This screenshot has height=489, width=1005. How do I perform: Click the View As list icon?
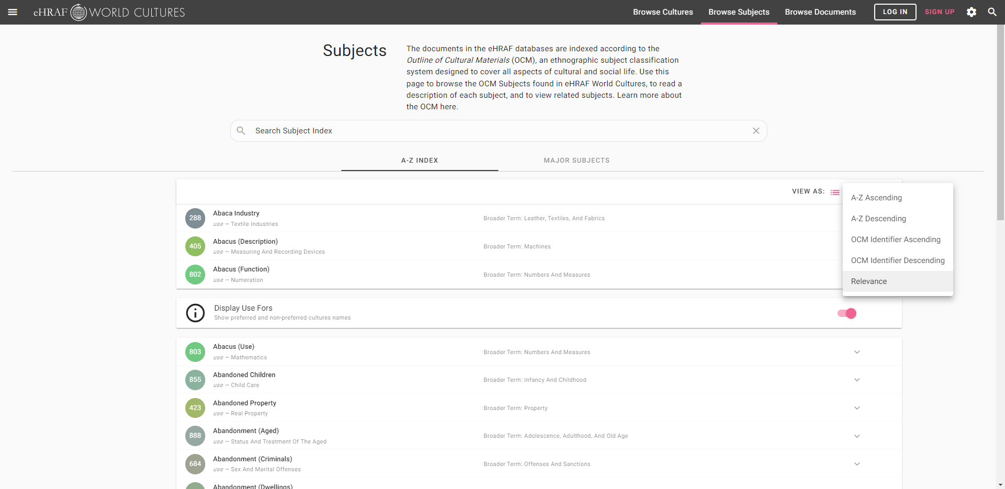point(835,192)
